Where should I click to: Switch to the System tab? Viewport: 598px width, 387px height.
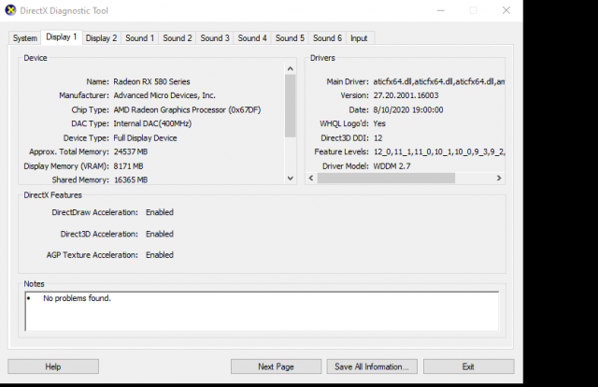(25, 38)
